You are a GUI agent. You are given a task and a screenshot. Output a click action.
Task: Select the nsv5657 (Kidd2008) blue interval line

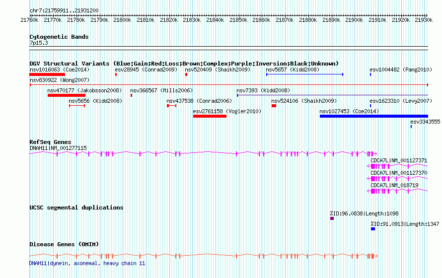point(305,74)
